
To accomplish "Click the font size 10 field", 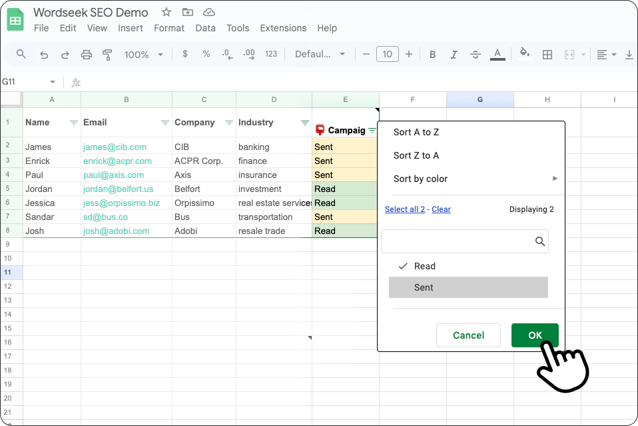I will [388, 54].
